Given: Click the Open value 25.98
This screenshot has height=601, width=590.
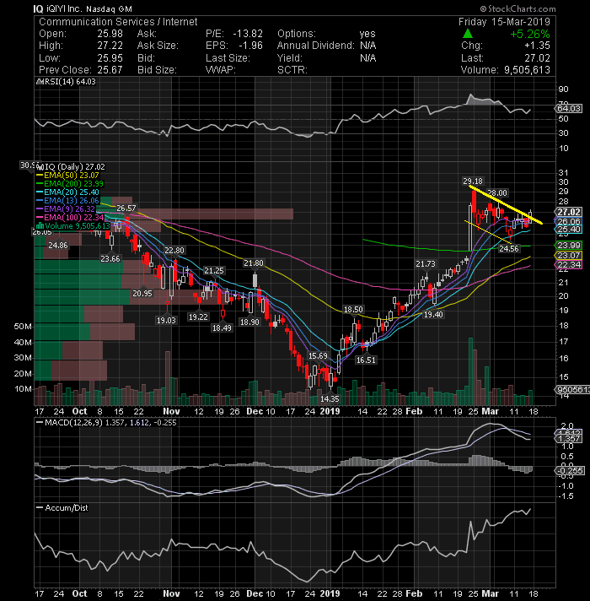Looking at the screenshot, I should click(110, 34).
